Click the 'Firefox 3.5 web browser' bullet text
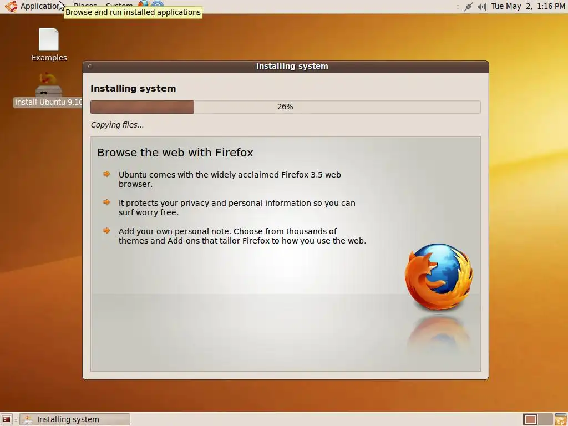Screen dimensions: 568x426 [230, 179]
